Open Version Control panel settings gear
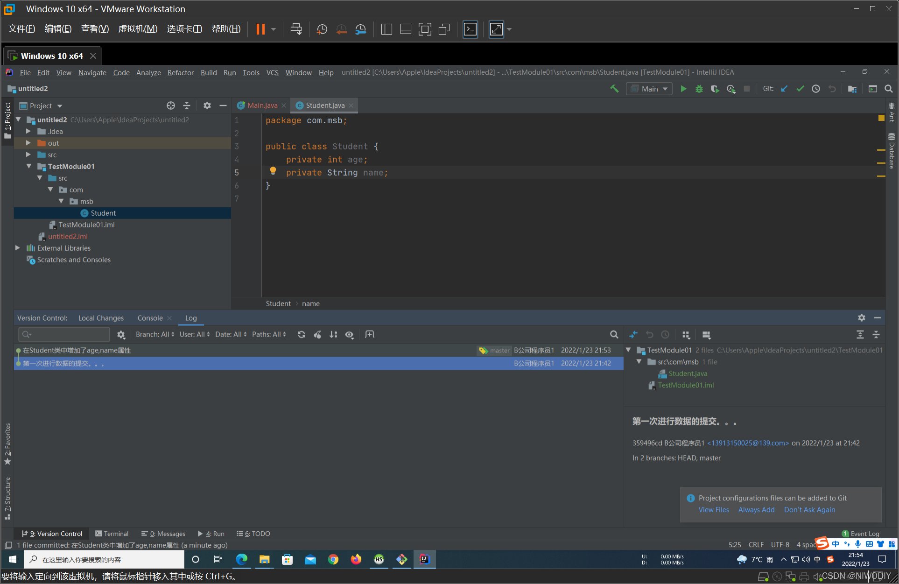899x584 pixels. (x=862, y=317)
